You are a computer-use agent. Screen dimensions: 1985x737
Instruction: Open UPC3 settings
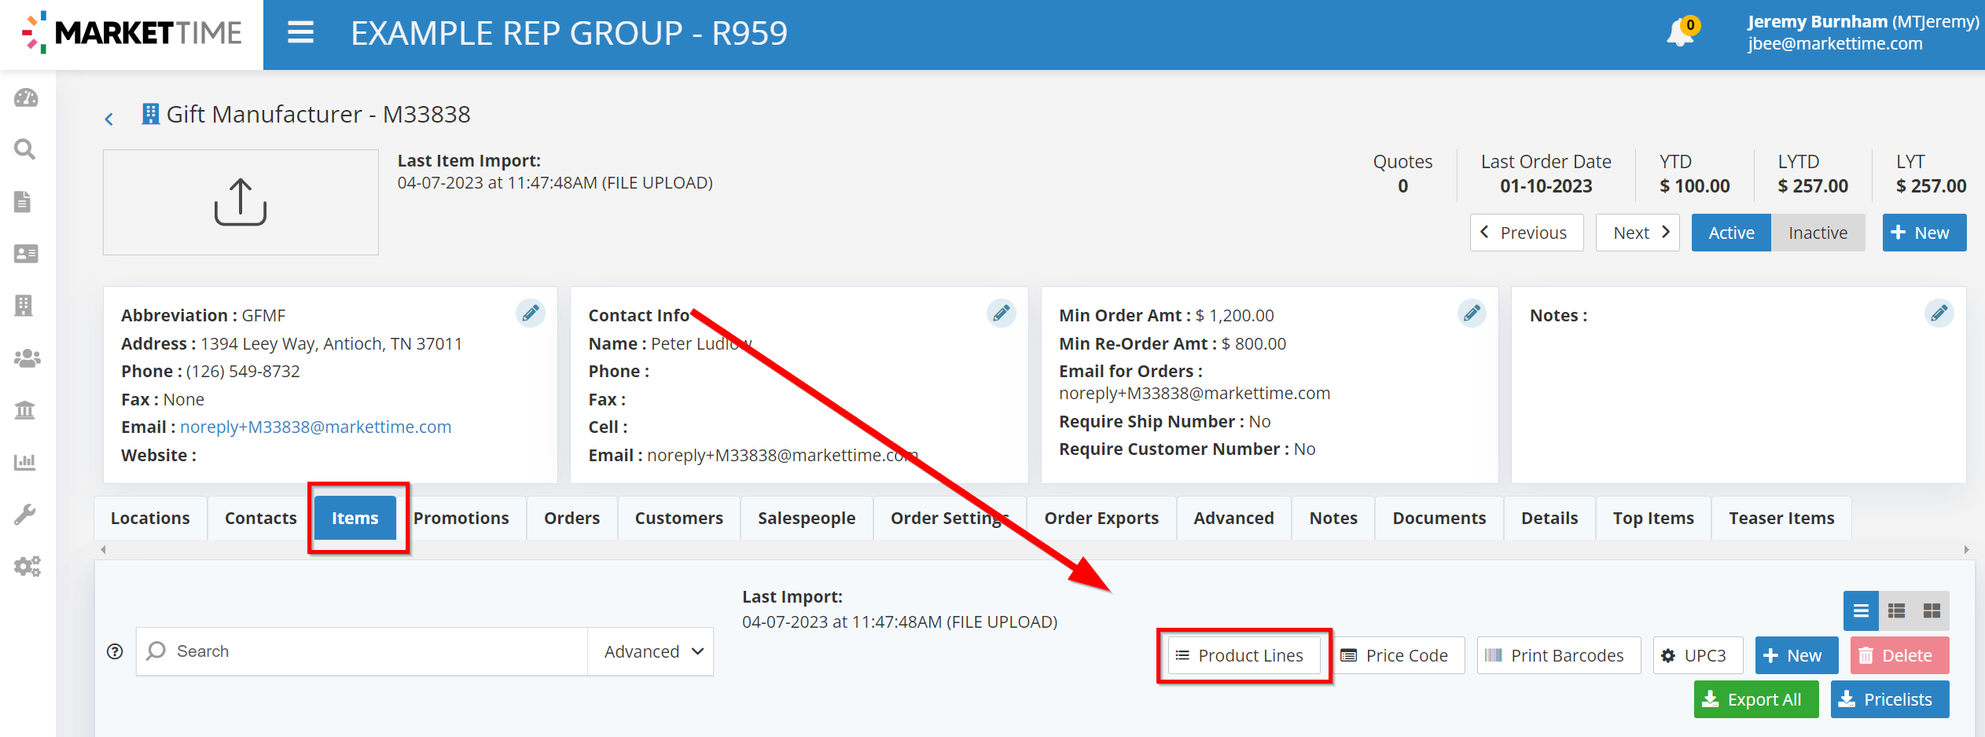(x=1698, y=655)
